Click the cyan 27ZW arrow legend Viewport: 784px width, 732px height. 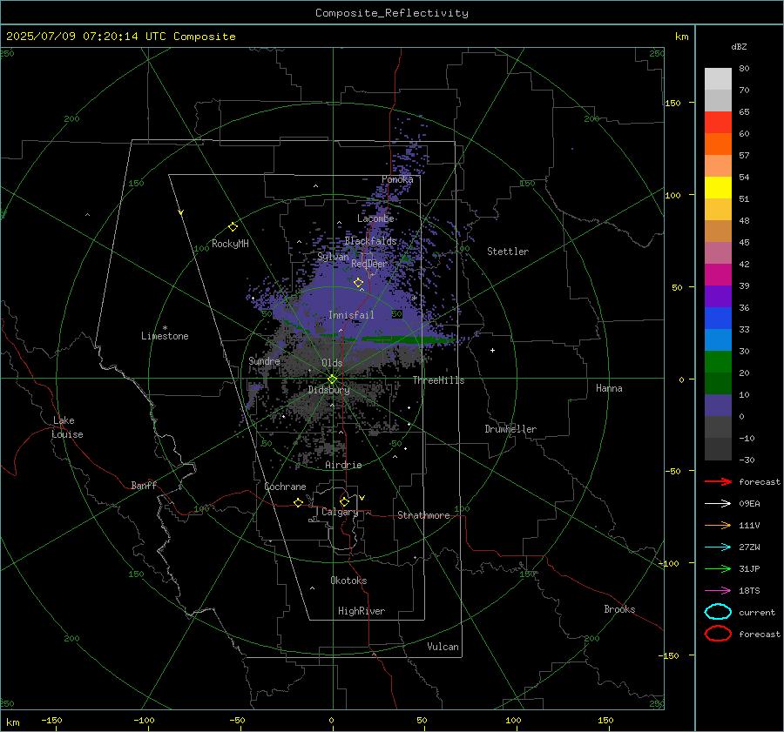click(x=718, y=547)
